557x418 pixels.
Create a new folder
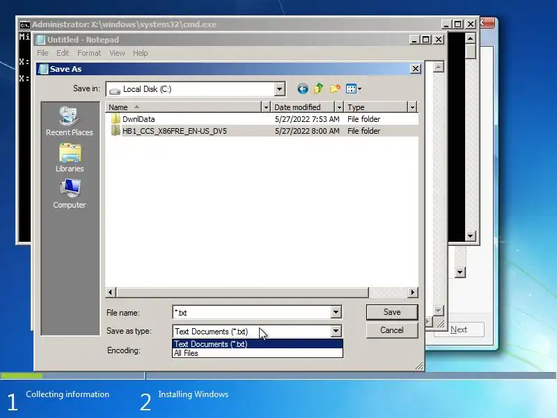335,88
